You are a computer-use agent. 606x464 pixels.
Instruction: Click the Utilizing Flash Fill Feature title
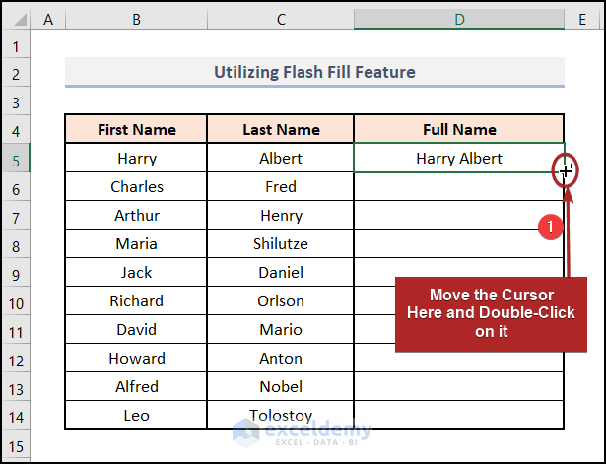(x=314, y=72)
